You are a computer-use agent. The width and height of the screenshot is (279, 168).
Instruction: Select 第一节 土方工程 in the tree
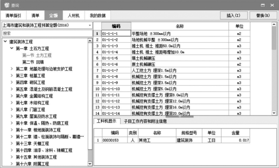click(x=37, y=55)
